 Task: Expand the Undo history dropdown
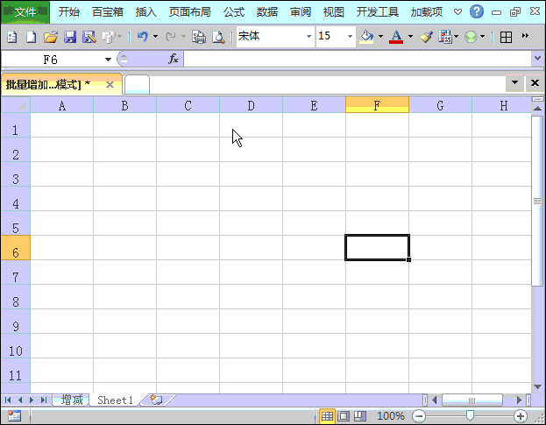pyautogui.click(x=155, y=36)
